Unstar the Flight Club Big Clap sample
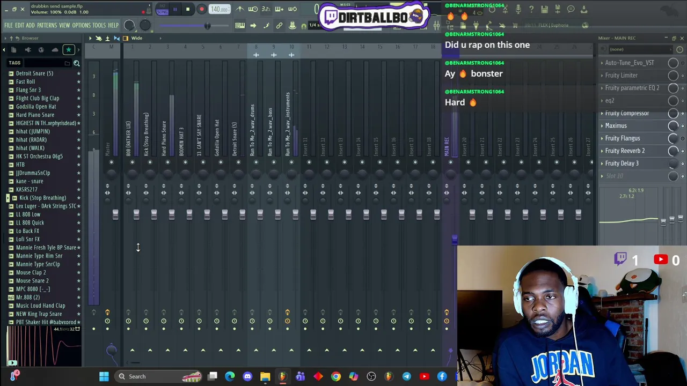 78,99
